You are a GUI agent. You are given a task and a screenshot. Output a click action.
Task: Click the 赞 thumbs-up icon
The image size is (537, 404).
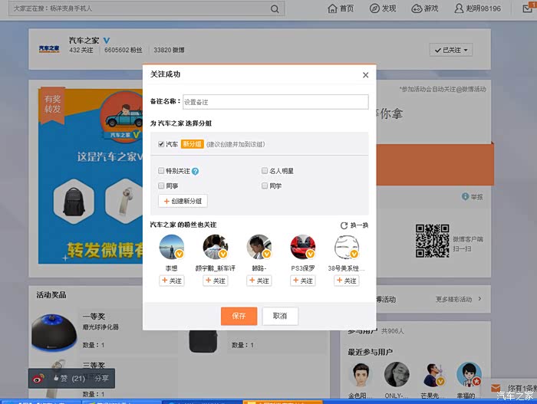point(58,378)
